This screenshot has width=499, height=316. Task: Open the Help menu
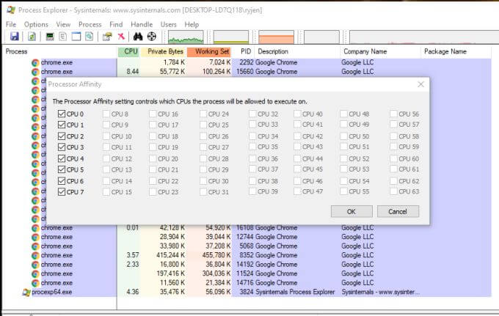tap(192, 24)
